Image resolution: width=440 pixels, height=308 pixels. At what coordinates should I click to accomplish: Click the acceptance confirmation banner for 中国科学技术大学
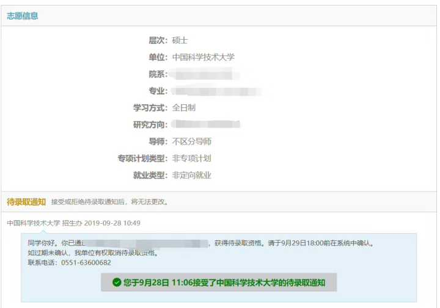219,282
